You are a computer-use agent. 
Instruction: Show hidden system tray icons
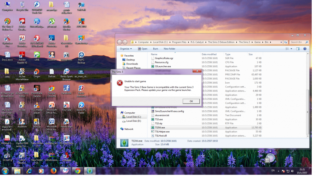click(x=278, y=171)
